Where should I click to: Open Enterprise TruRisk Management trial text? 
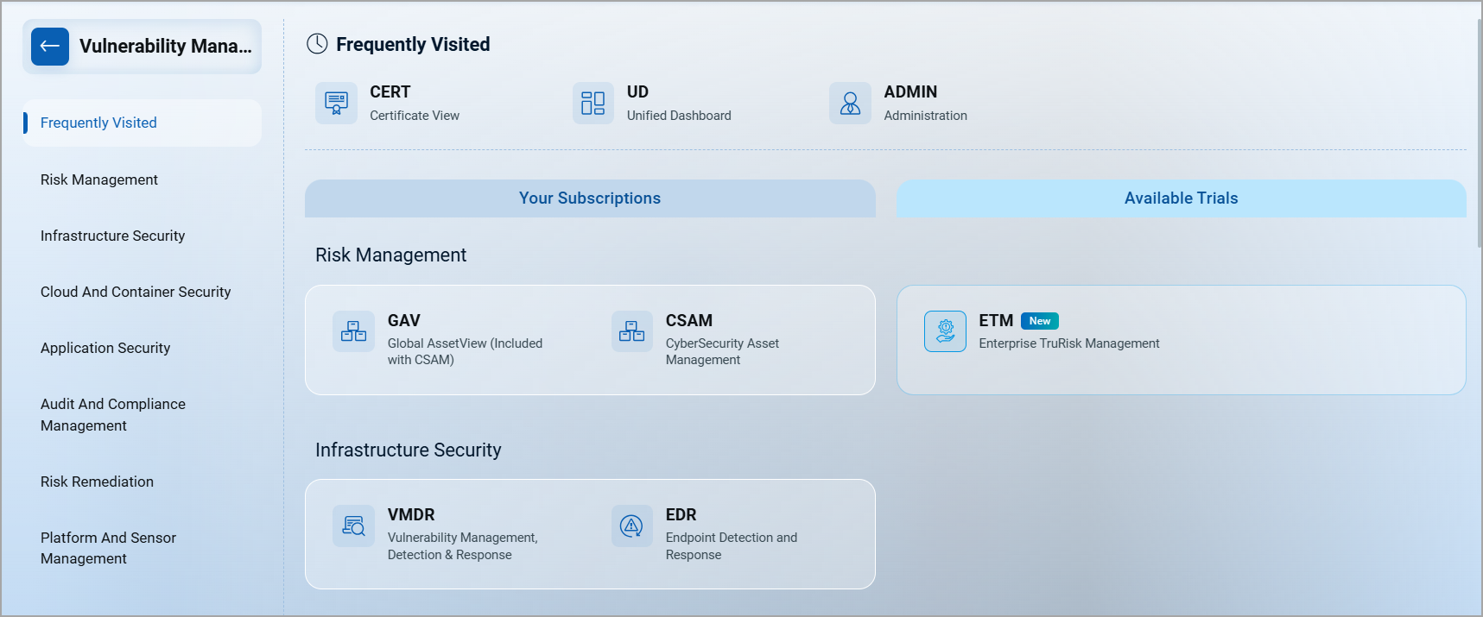click(x=1068, y=343)
